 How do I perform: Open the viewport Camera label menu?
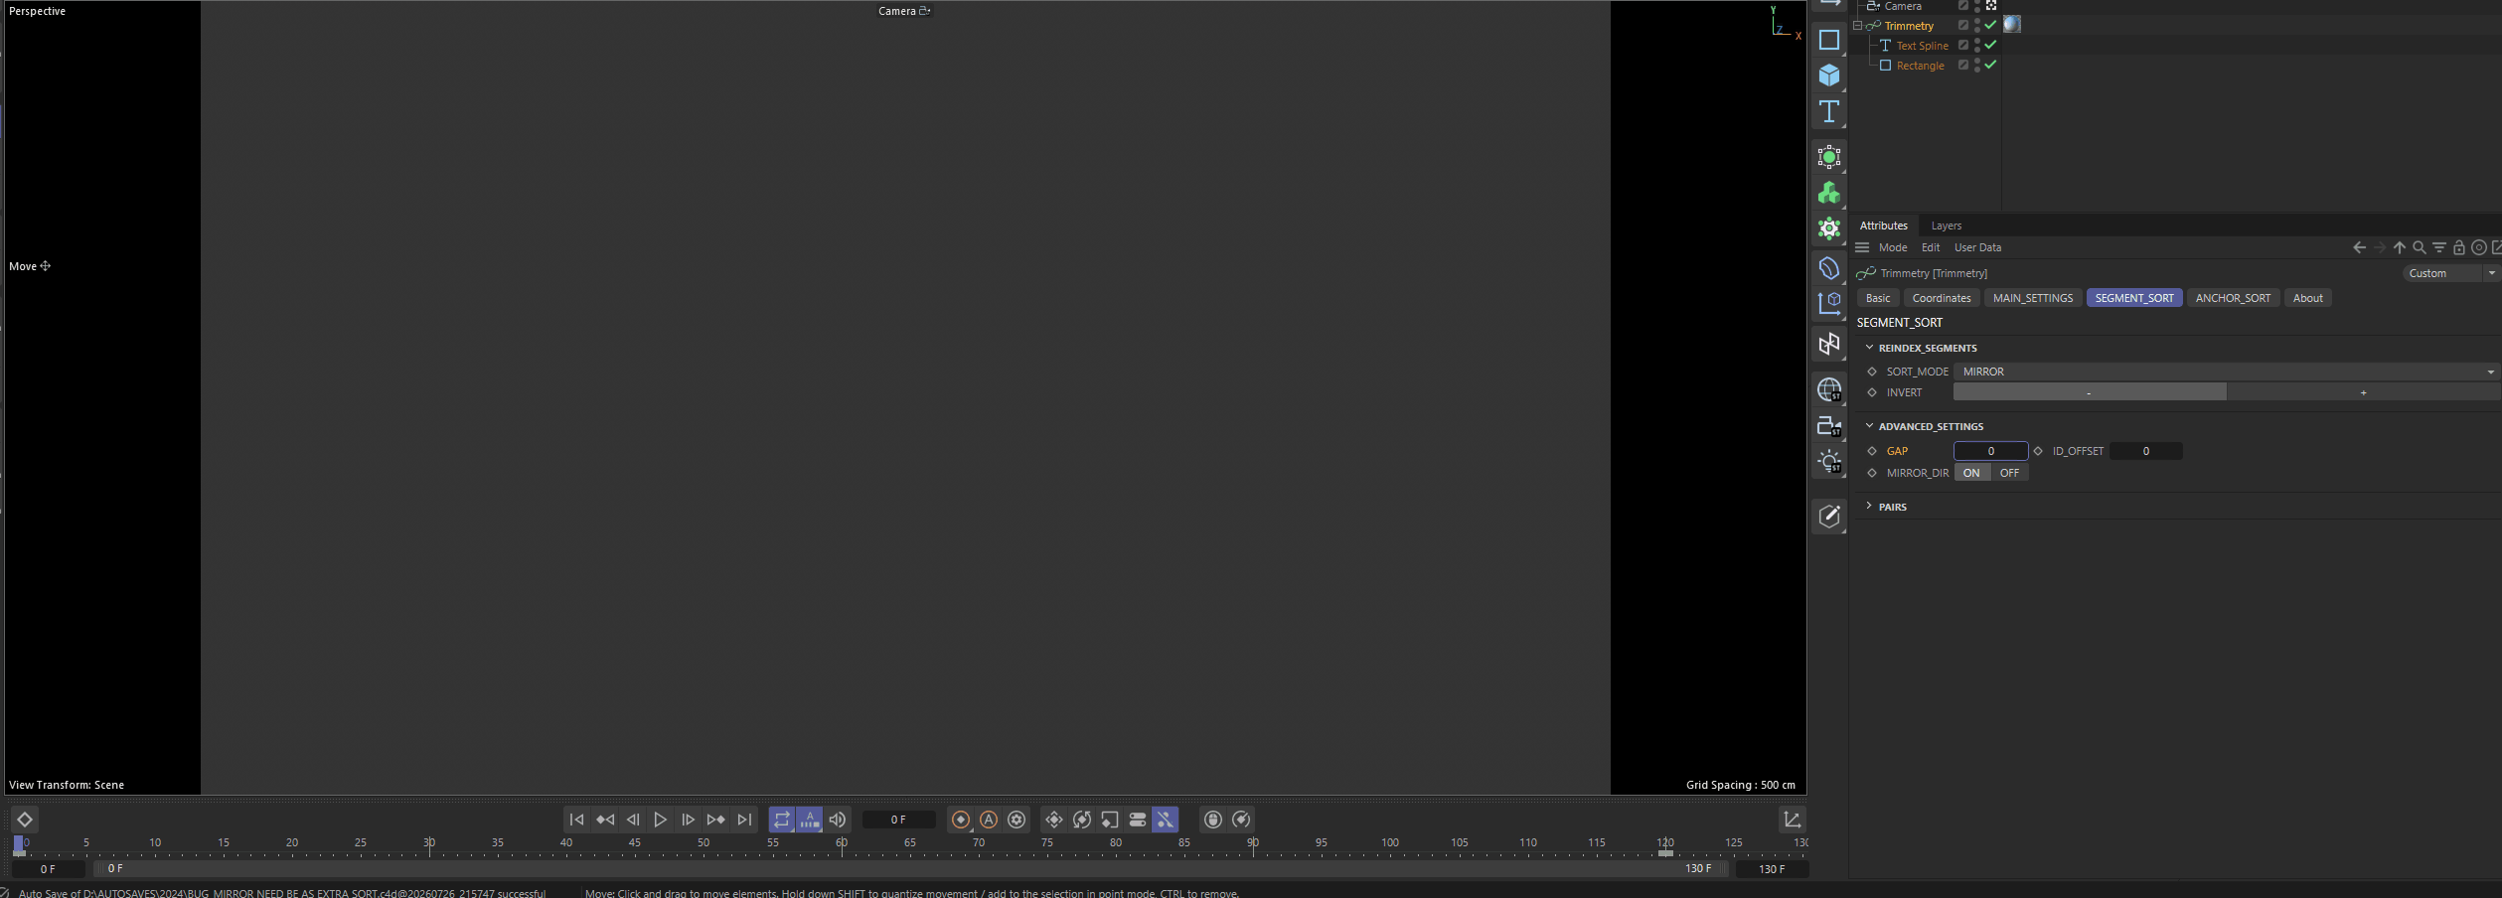(x=904, y=11)
